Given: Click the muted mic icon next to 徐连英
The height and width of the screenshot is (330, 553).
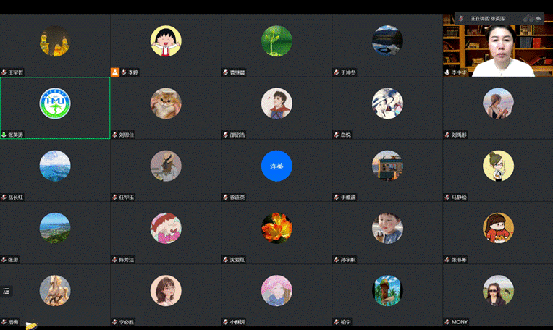Looking at the screenshot, I should [225, 197].
